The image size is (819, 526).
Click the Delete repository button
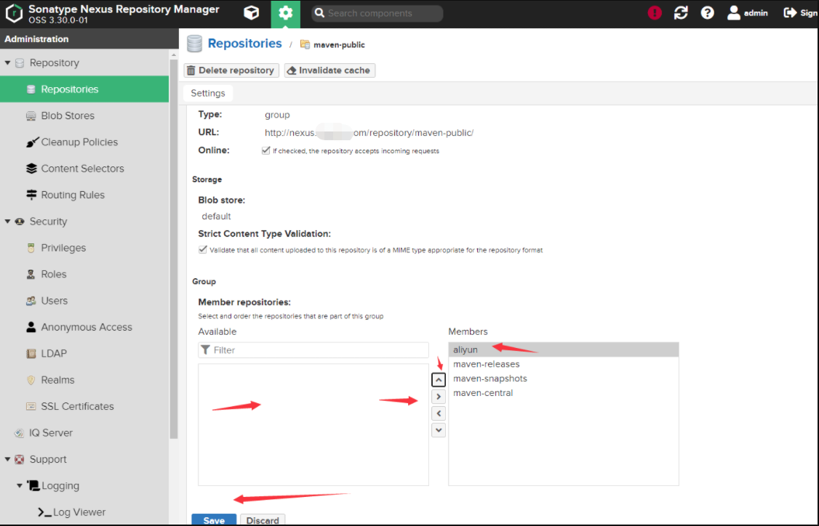click(x=231, y=70)
